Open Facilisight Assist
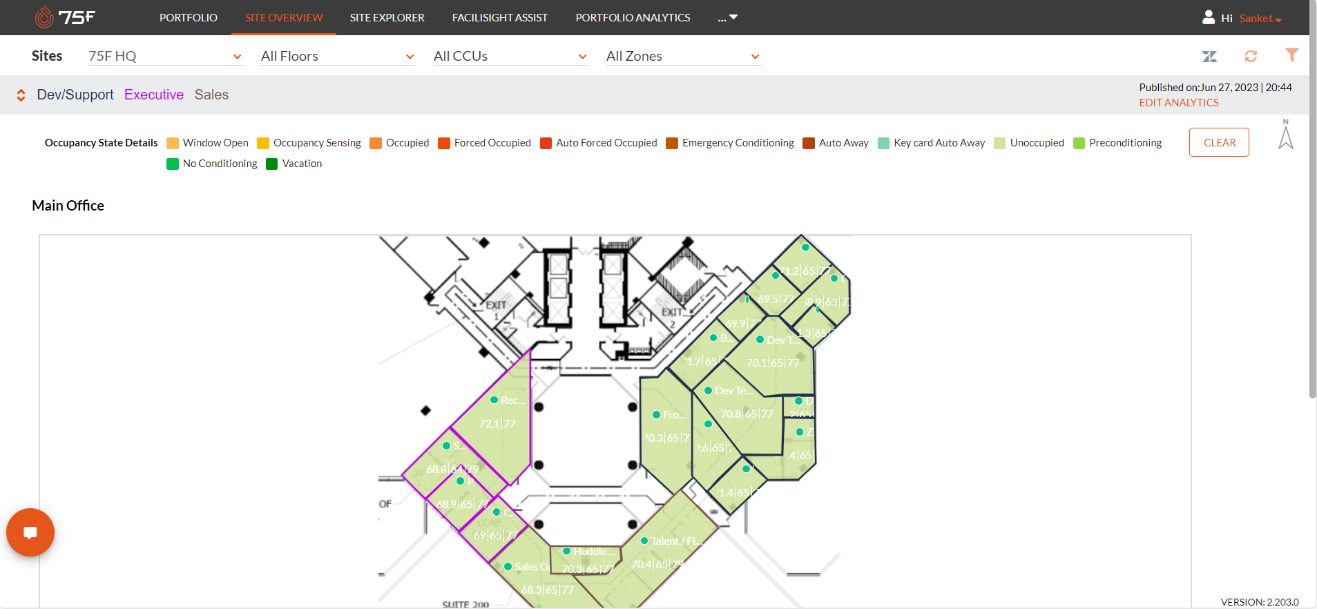This screenshot has height=609, width=1317. tap(500, 17)
